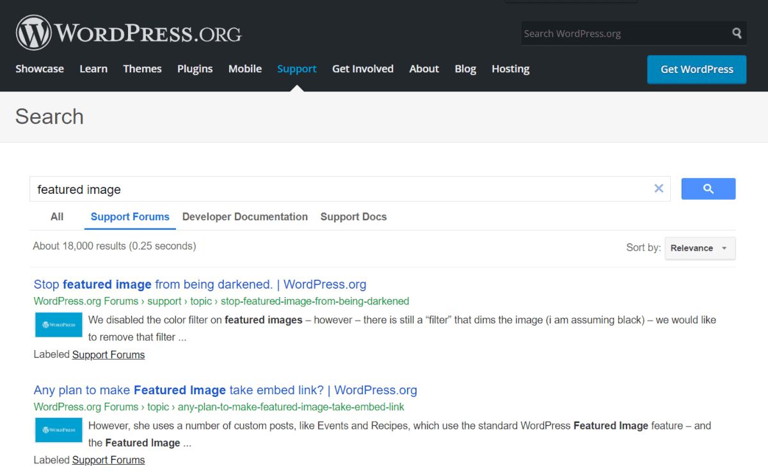Go to the Learn menu item
This screenshot has height=473, width=768.
(93, 69)
